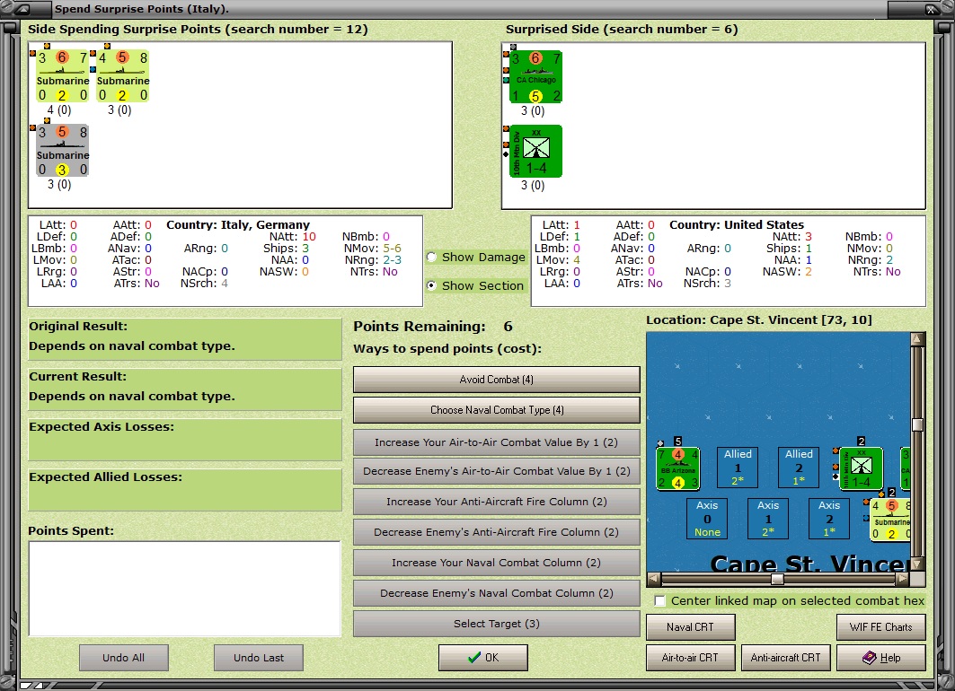Click 'Expected Axis Losses:' panel

click(184, 439)
